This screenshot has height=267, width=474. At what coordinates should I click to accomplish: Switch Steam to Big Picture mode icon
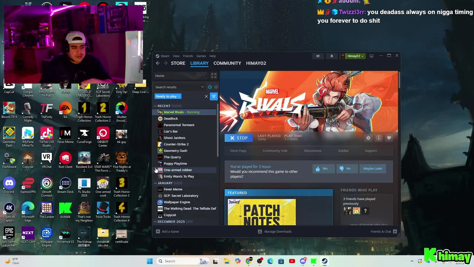pyautogui.click(x=371, y=56)
